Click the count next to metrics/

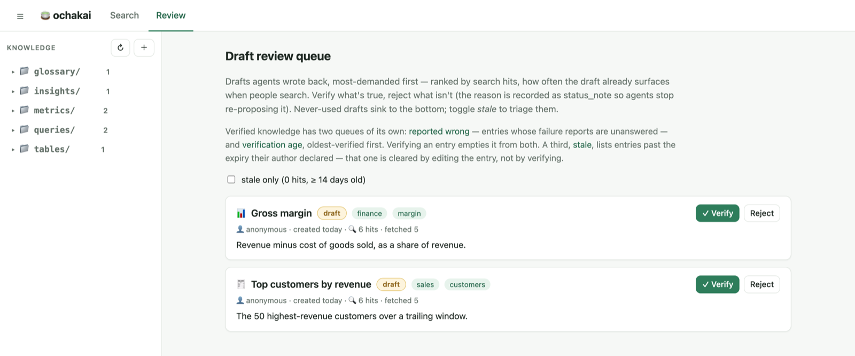(105, 111)
